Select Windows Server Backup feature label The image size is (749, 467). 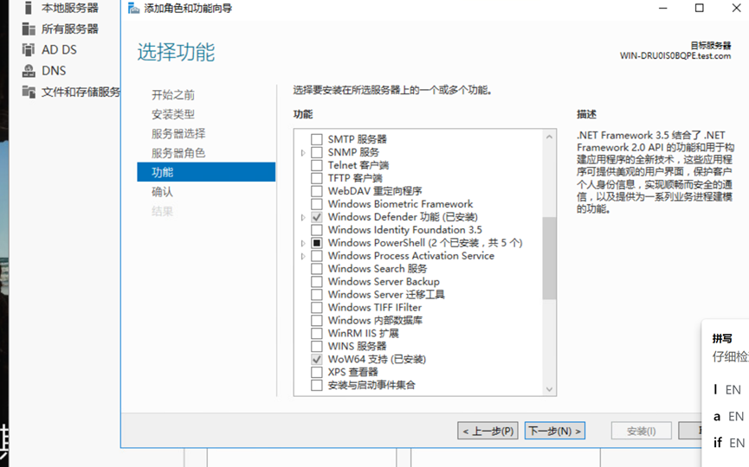tap(384, 281)
